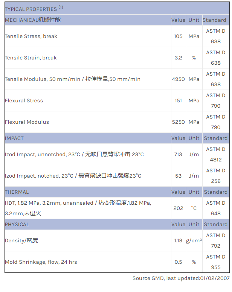232x292 pixels.
Task: Click the Density row label
Action: tap(21, 240)
